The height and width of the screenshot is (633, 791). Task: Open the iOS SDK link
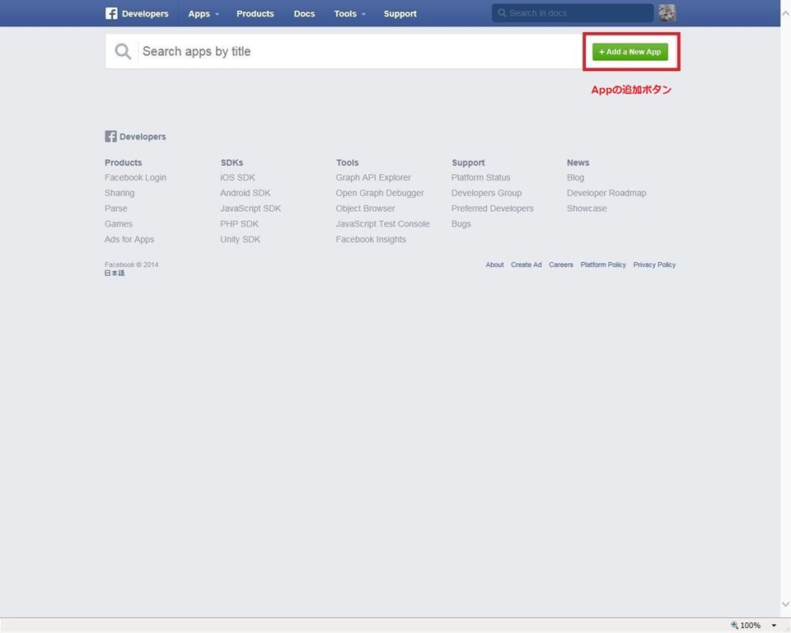(x=237, y=178)
